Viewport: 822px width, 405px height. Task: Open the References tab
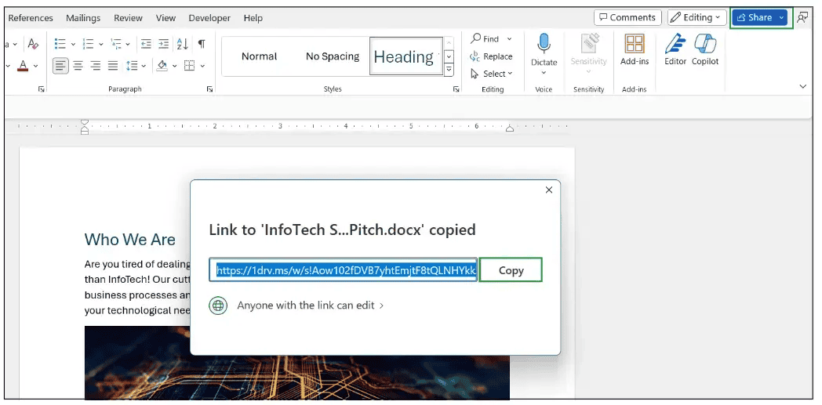pos(31,18)
